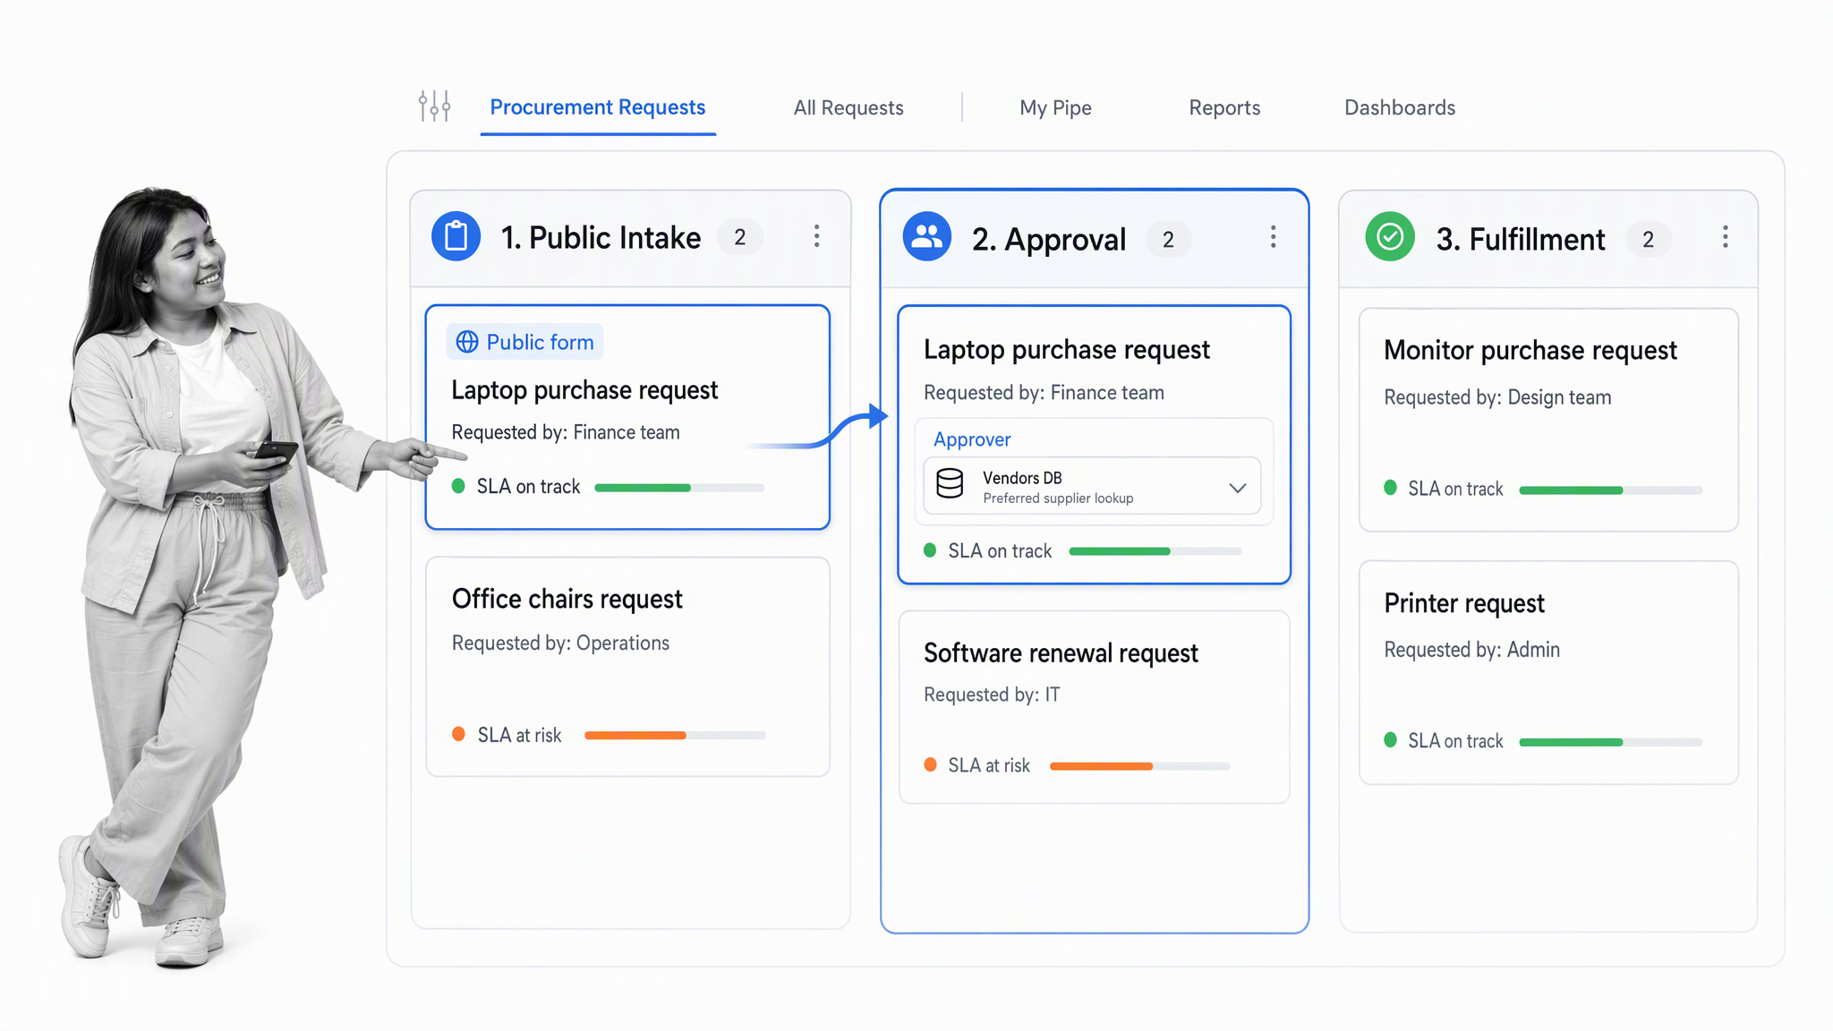Click the Public form tag
Viewport: 1833px width, 1031px height.
click(x=524, y=342)
